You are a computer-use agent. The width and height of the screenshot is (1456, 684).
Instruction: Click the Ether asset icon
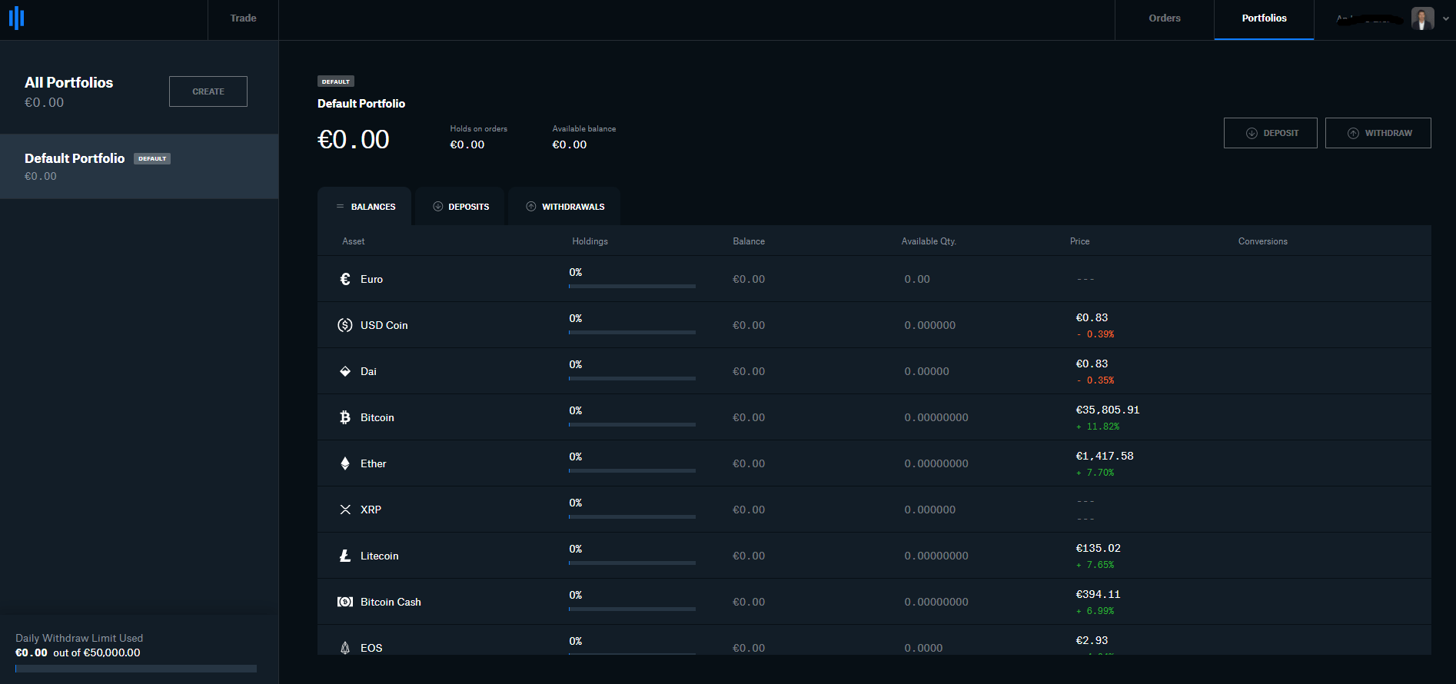(x=345, y=463)
